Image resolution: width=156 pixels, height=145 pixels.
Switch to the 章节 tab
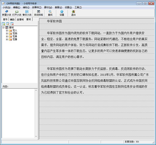click(x=5, y=20)
